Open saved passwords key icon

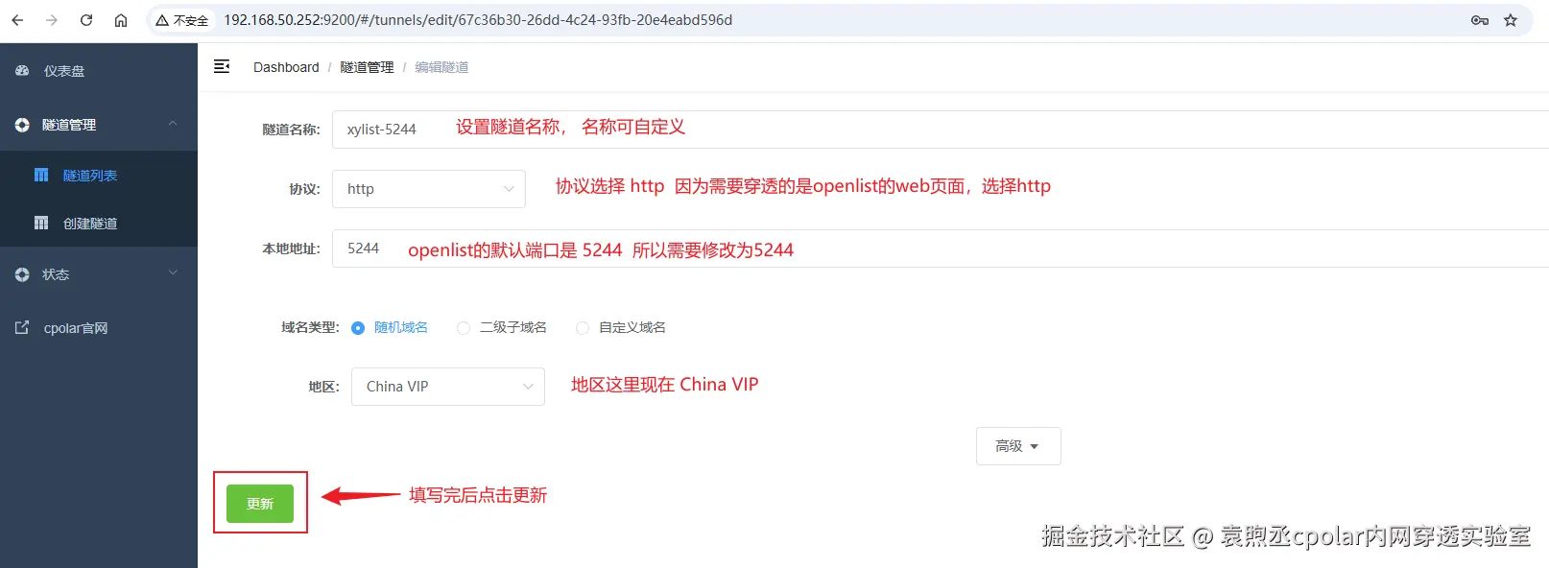1480,20
